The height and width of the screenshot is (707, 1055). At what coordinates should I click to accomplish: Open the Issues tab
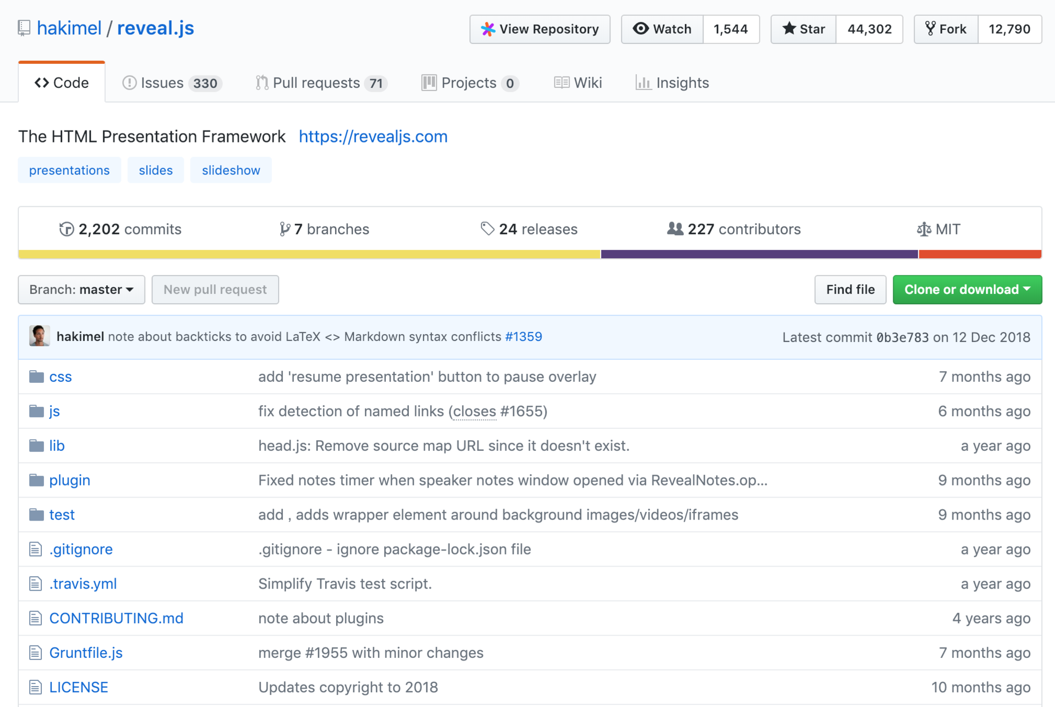[172, 83]
